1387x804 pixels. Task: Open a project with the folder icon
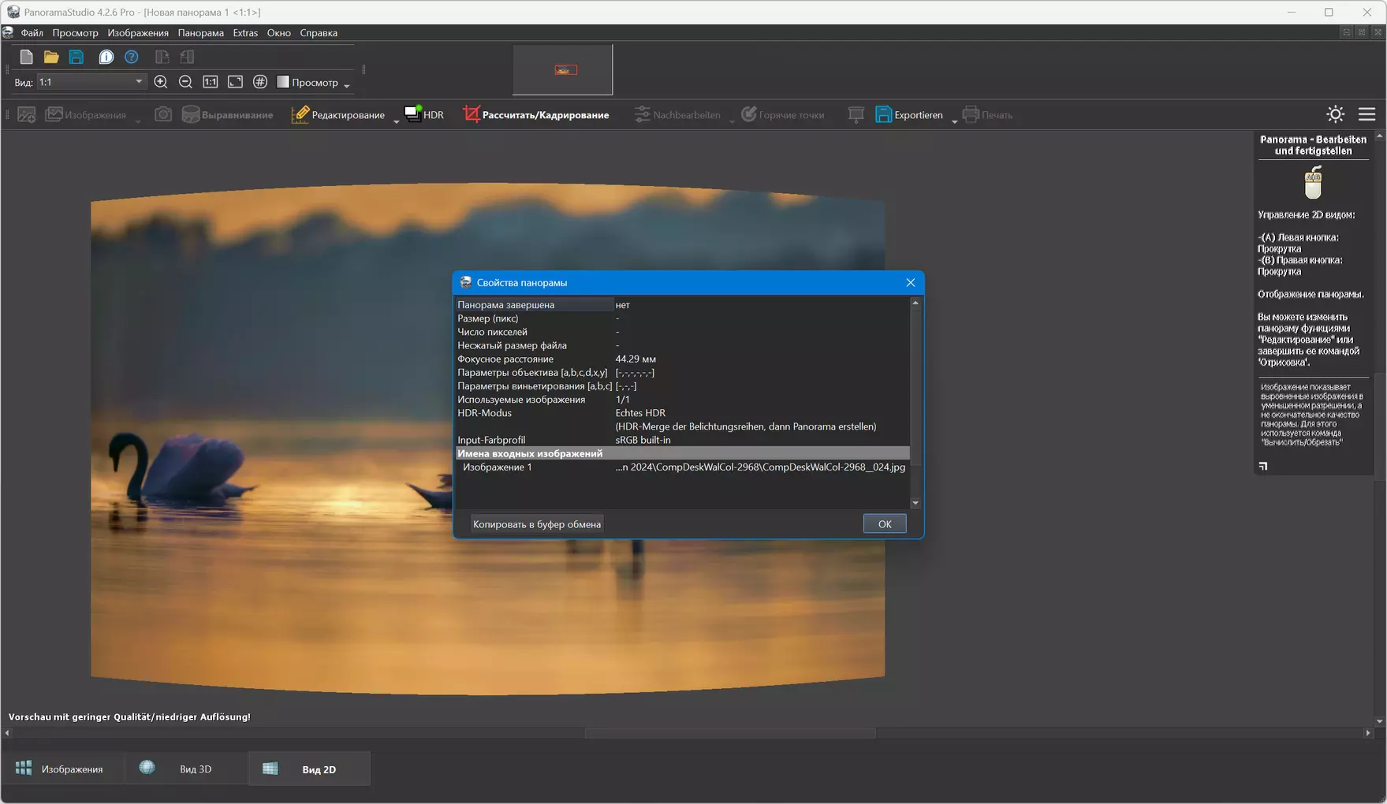tap(51, 57)
